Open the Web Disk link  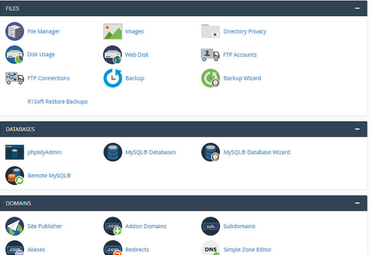(137, 55)
